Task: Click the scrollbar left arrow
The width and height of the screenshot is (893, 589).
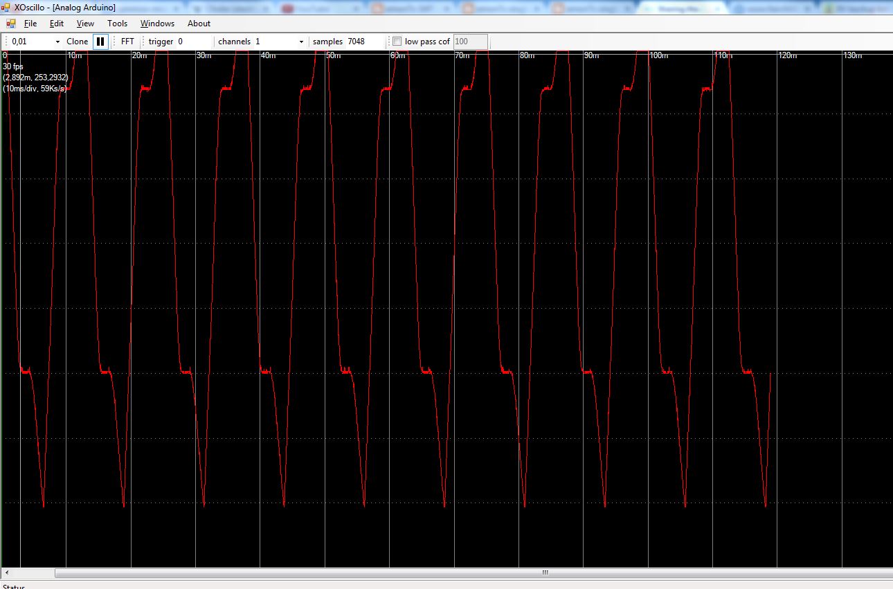Action: (8, 573)
